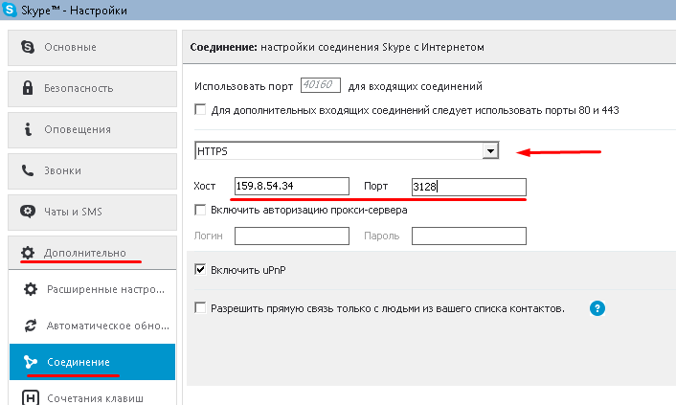The height and width of the screenshot is (405, 676).
Task: Click the Skype icon beside Основные
Action: click(28, 47)
